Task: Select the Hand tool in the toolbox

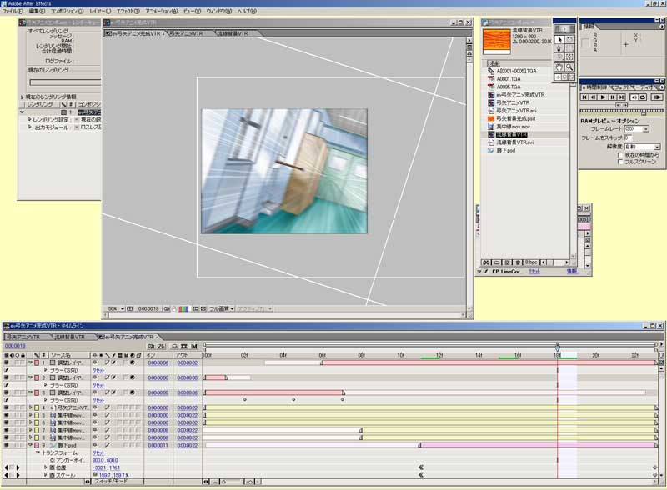Action: point(559,67)
